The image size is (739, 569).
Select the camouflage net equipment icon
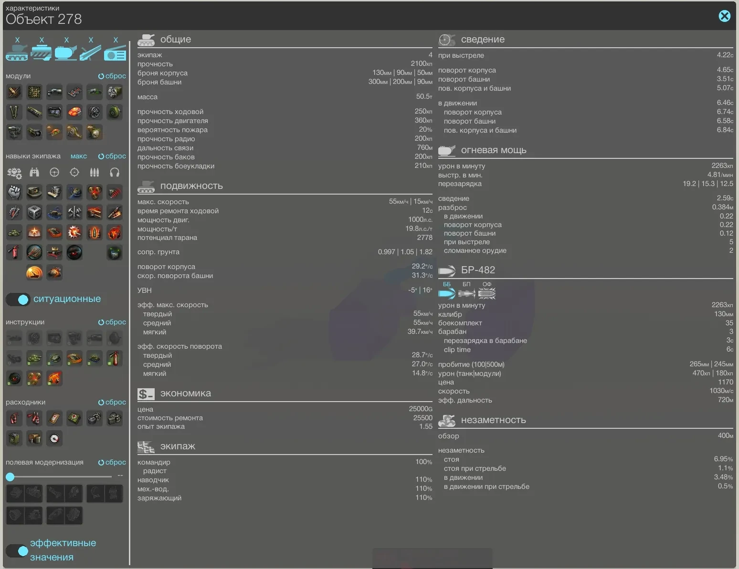coord(34,92)
